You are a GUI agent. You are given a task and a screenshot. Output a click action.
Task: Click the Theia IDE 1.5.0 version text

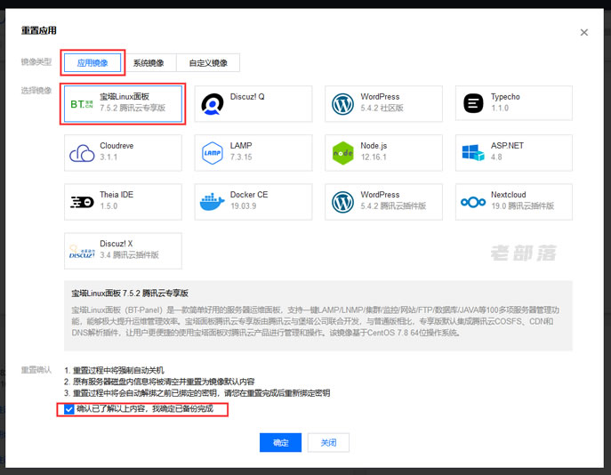[x=109, y=206]
